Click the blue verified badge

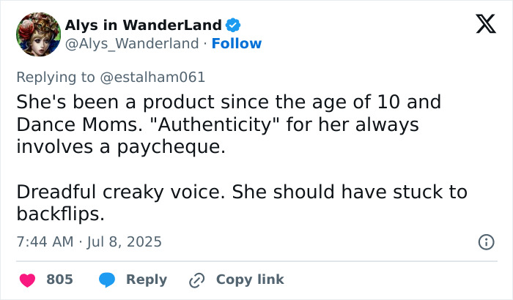click(234, 25)
